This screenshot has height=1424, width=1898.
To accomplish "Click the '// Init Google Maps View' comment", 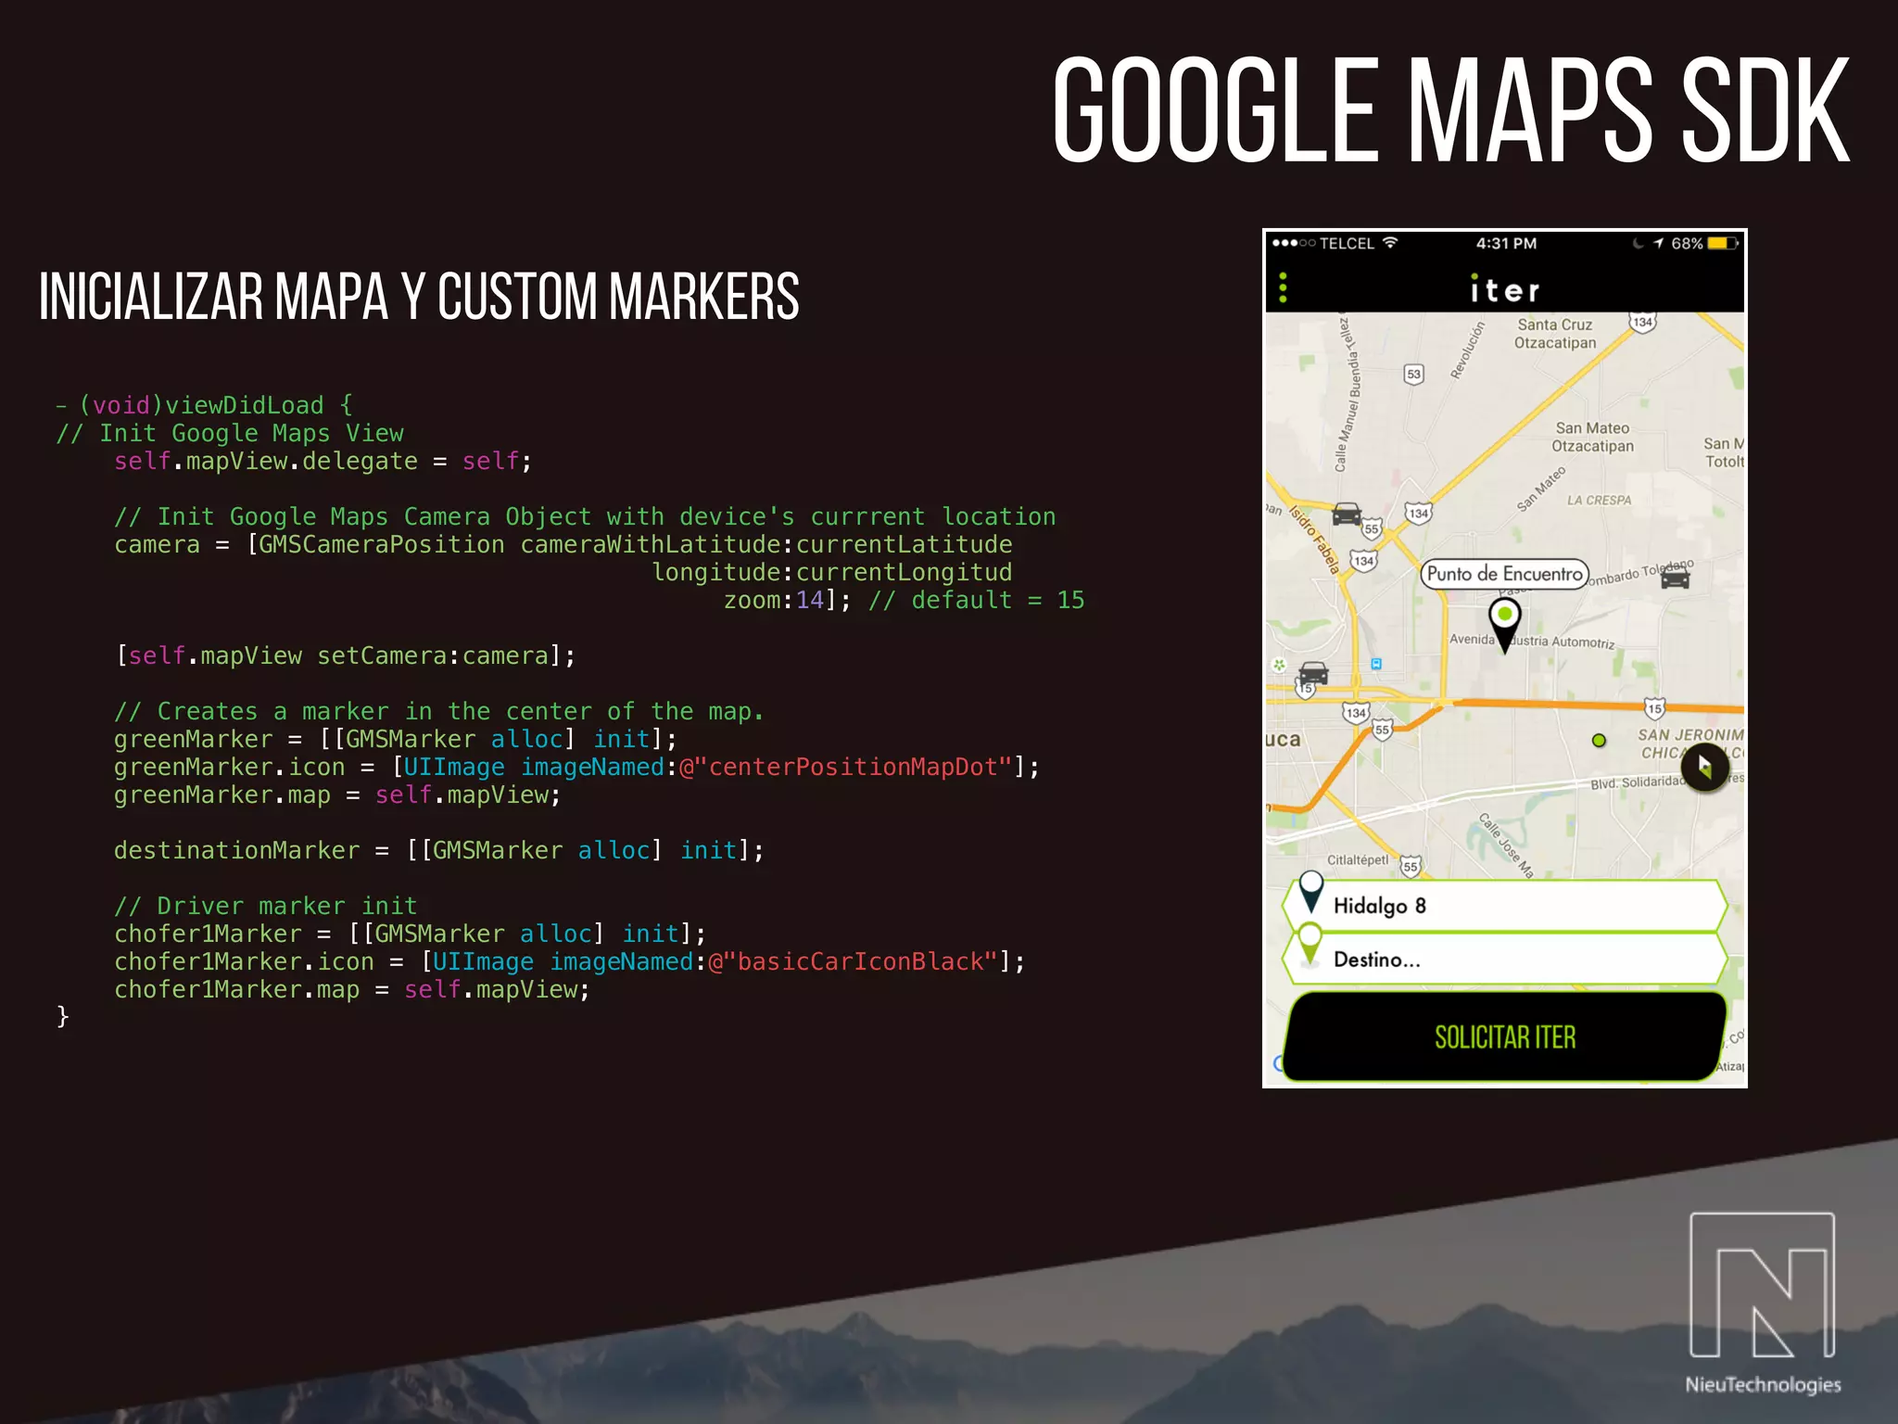I will pyautogui.click(x=230, y=433).
